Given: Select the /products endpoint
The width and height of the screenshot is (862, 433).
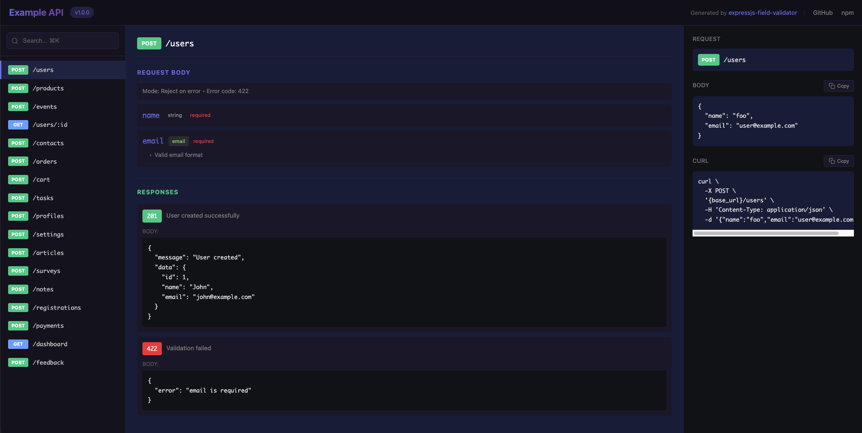Looking at the screenshot, I should pyautogui.click(x=49, y=88).
